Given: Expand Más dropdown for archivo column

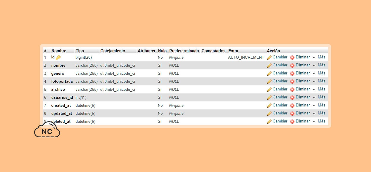Looking at the screenshot, I should click(x=319, y=89).
